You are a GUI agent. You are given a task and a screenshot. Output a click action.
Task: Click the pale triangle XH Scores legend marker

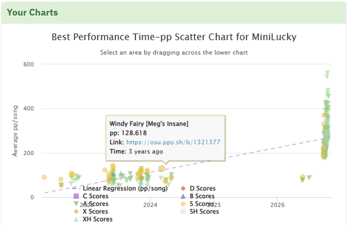[76, 219]
